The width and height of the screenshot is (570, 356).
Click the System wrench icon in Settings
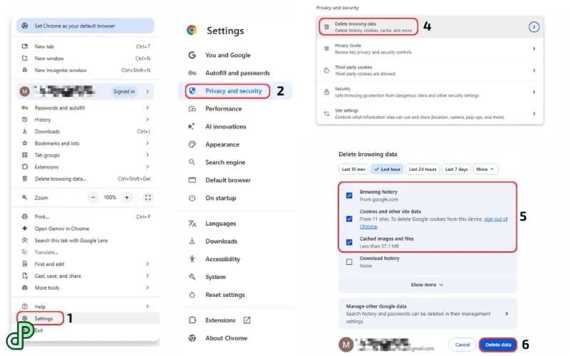click(192, 277)
